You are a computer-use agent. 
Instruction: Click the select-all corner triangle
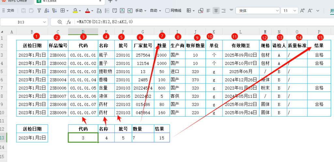(2, 32)
